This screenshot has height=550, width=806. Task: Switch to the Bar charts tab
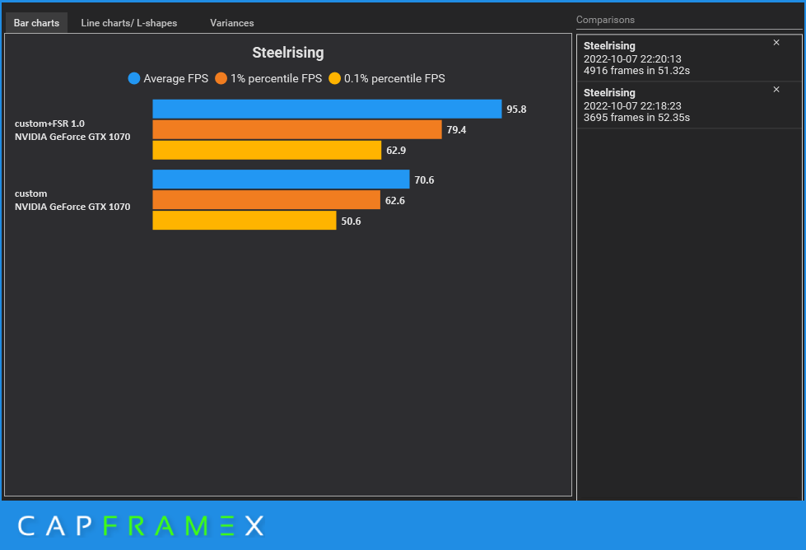click(36, 23)
